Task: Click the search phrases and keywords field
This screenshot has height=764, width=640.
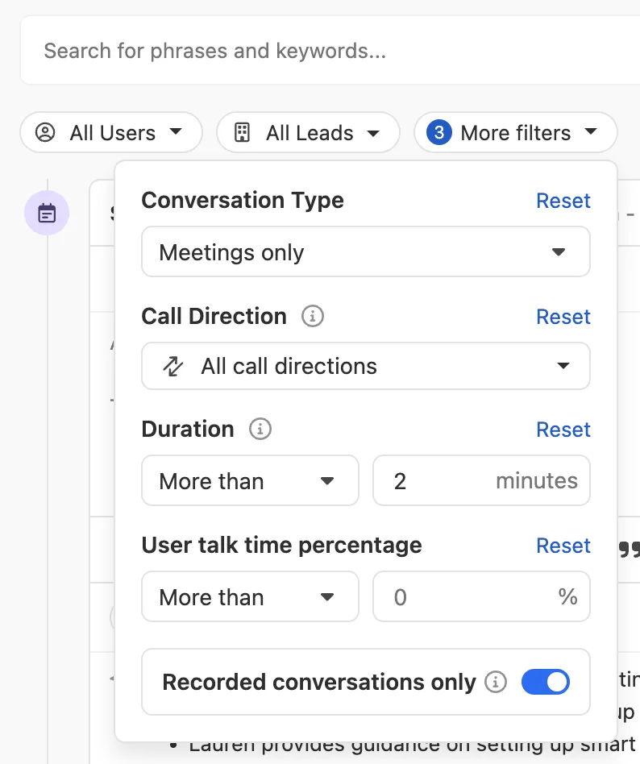Action: tap(330, 51)
